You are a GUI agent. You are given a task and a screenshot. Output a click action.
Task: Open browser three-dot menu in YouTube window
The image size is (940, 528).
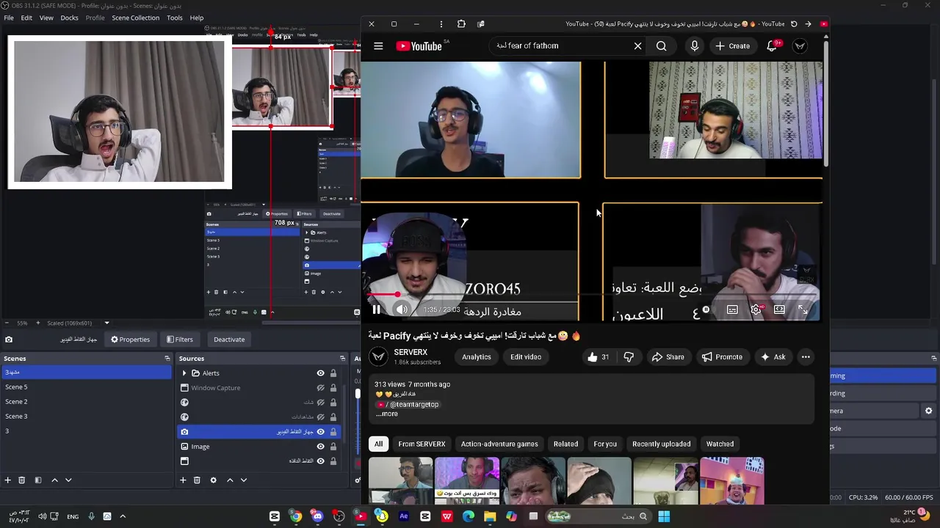[x=441, y=24]
